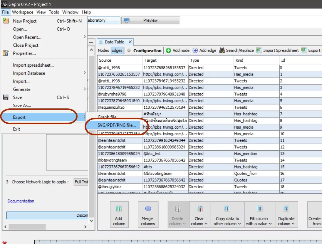Click the Data Table tab icon
The image size is (322, 244).
click(100, 42)
